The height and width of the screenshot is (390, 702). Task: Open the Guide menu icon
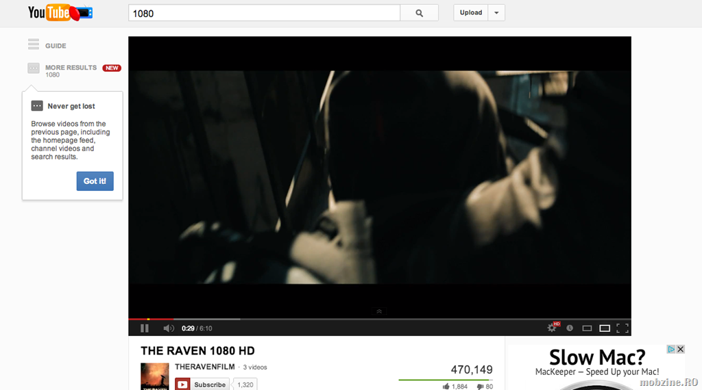[x=34, y=44]
